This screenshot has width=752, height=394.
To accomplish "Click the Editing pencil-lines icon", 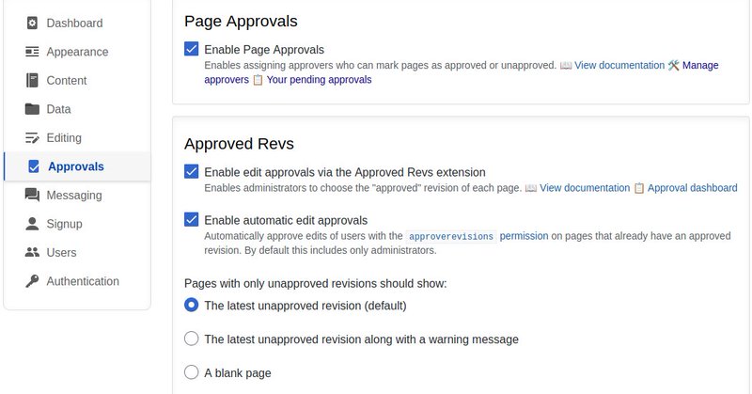I will point(32,137).
